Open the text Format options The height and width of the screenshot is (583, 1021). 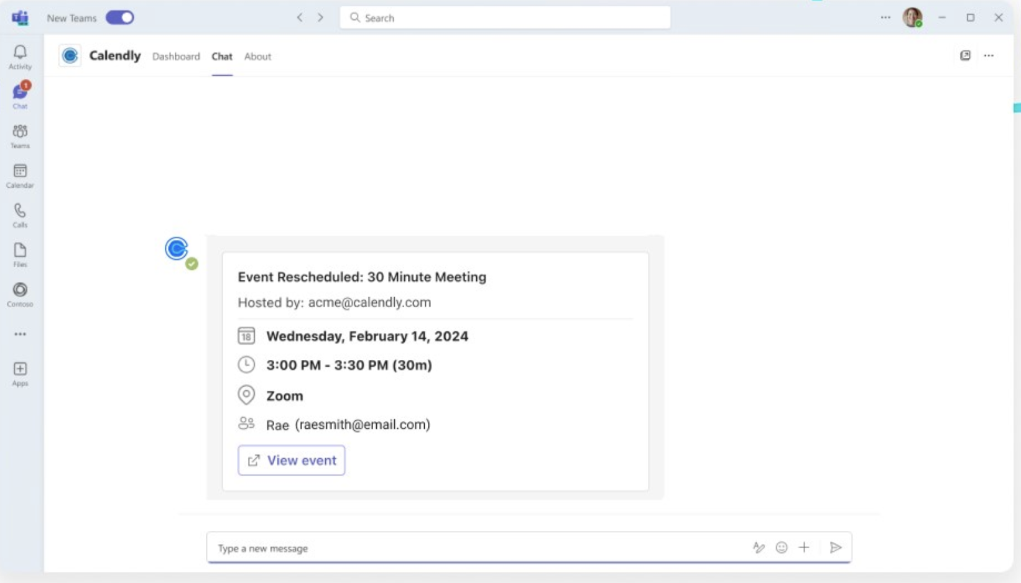click(x=759, y=548)
